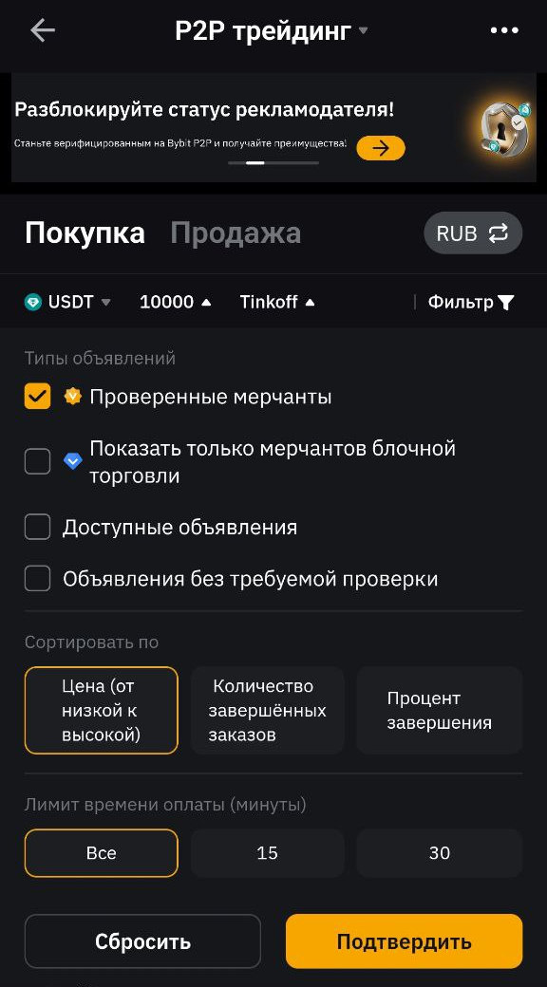Click the verified merchant badge icon

(69, 395)
